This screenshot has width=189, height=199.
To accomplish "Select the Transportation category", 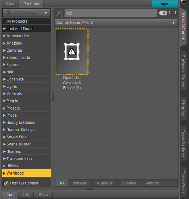I will 26,159.
